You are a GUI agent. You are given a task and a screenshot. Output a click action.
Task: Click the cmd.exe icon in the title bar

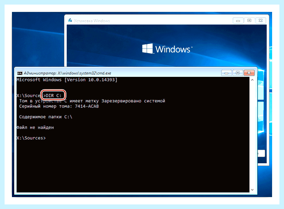click(20, 73)
